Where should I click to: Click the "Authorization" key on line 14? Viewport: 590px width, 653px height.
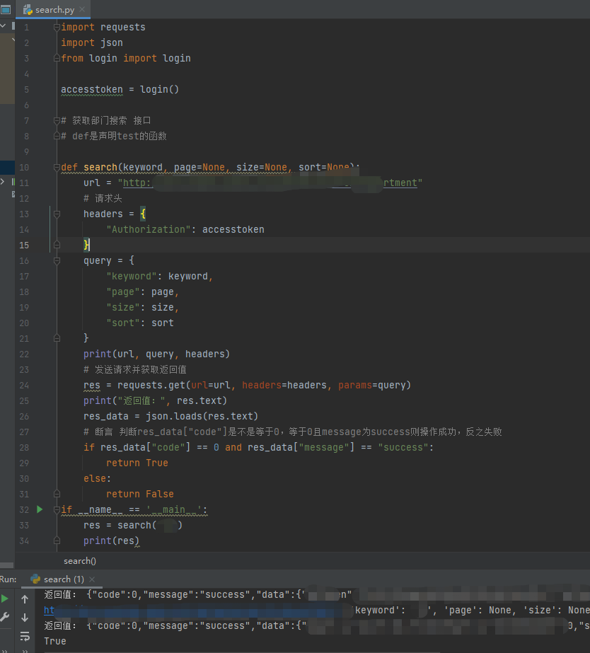tap(149, 229)
